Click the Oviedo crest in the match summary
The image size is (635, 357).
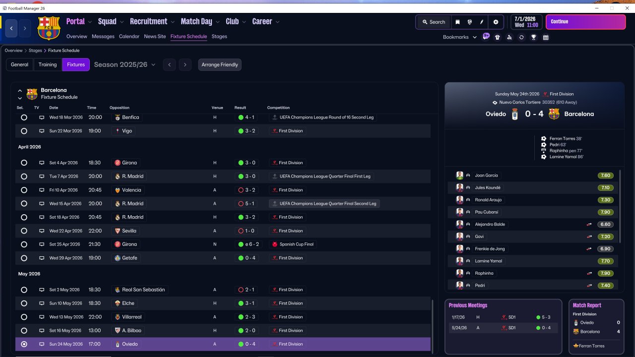(516, 114)
